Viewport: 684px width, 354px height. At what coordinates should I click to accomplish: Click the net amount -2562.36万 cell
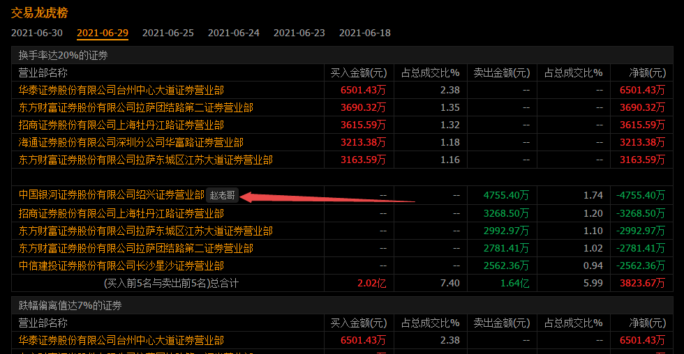pyautogui.click(x=641, y=265)
